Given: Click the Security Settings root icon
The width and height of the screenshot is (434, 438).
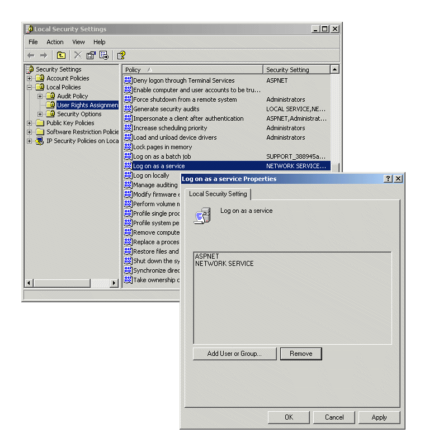Looking at the screenshot, I should click(30, 69).
